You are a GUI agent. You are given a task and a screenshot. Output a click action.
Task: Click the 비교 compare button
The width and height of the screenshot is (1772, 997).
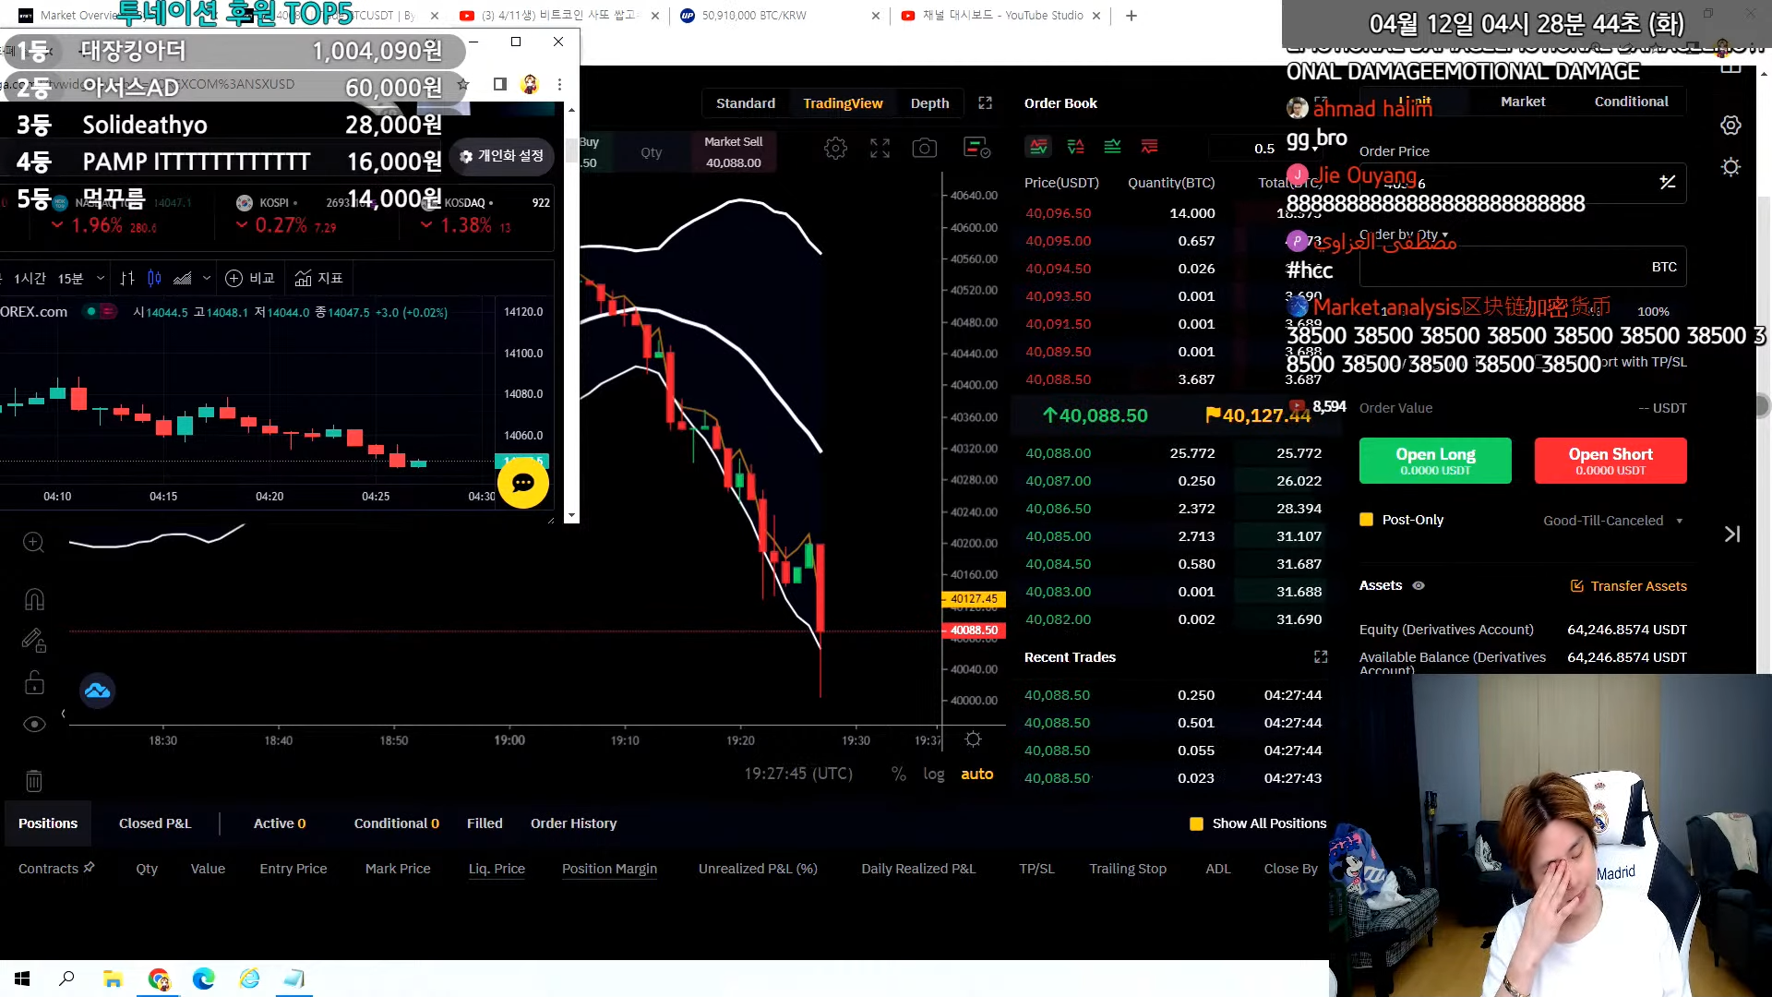coord(250,278)
